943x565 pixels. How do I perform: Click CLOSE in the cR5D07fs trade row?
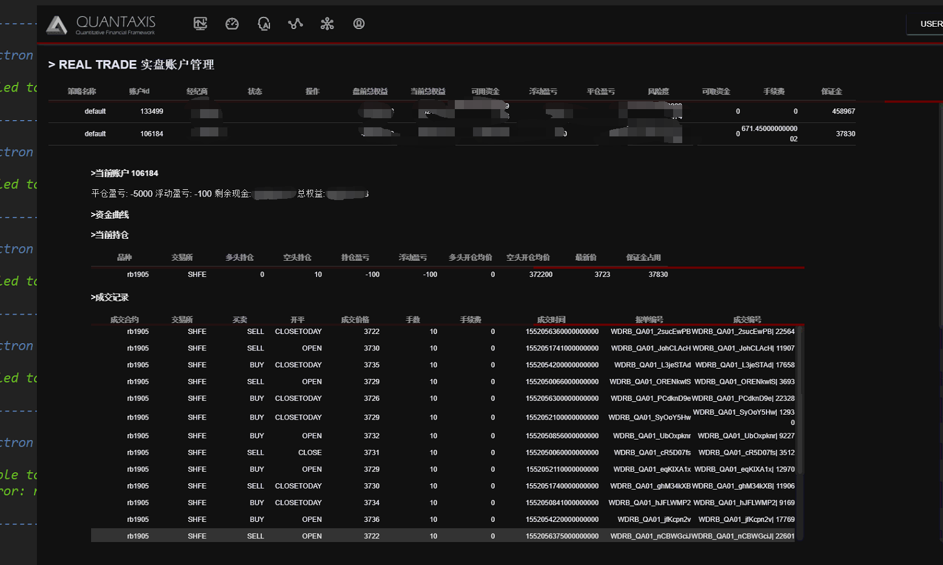coord(310,453)
